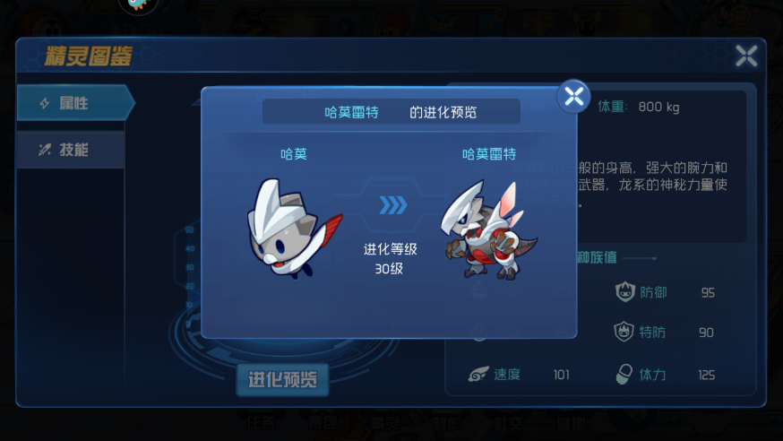The height and width of the screenshot is (441, 783).
Task: Click the 速度 wing icon
Action: coord(478,374)
